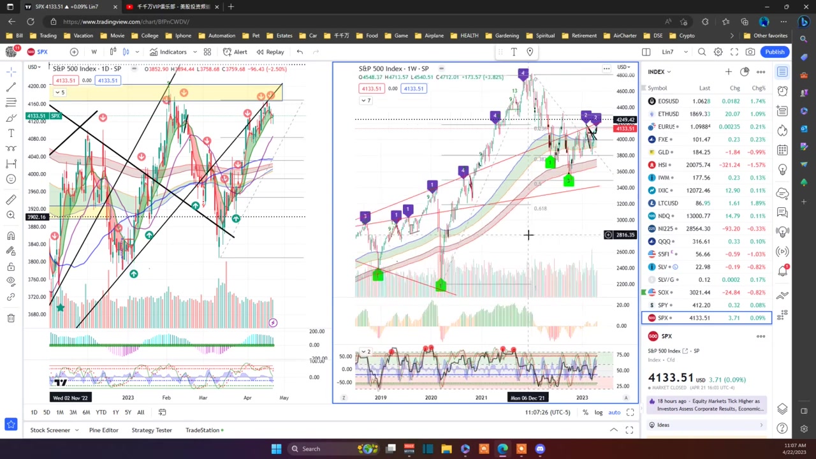Select the 1Y time range
816x459 pixels.
click(115, 412)
